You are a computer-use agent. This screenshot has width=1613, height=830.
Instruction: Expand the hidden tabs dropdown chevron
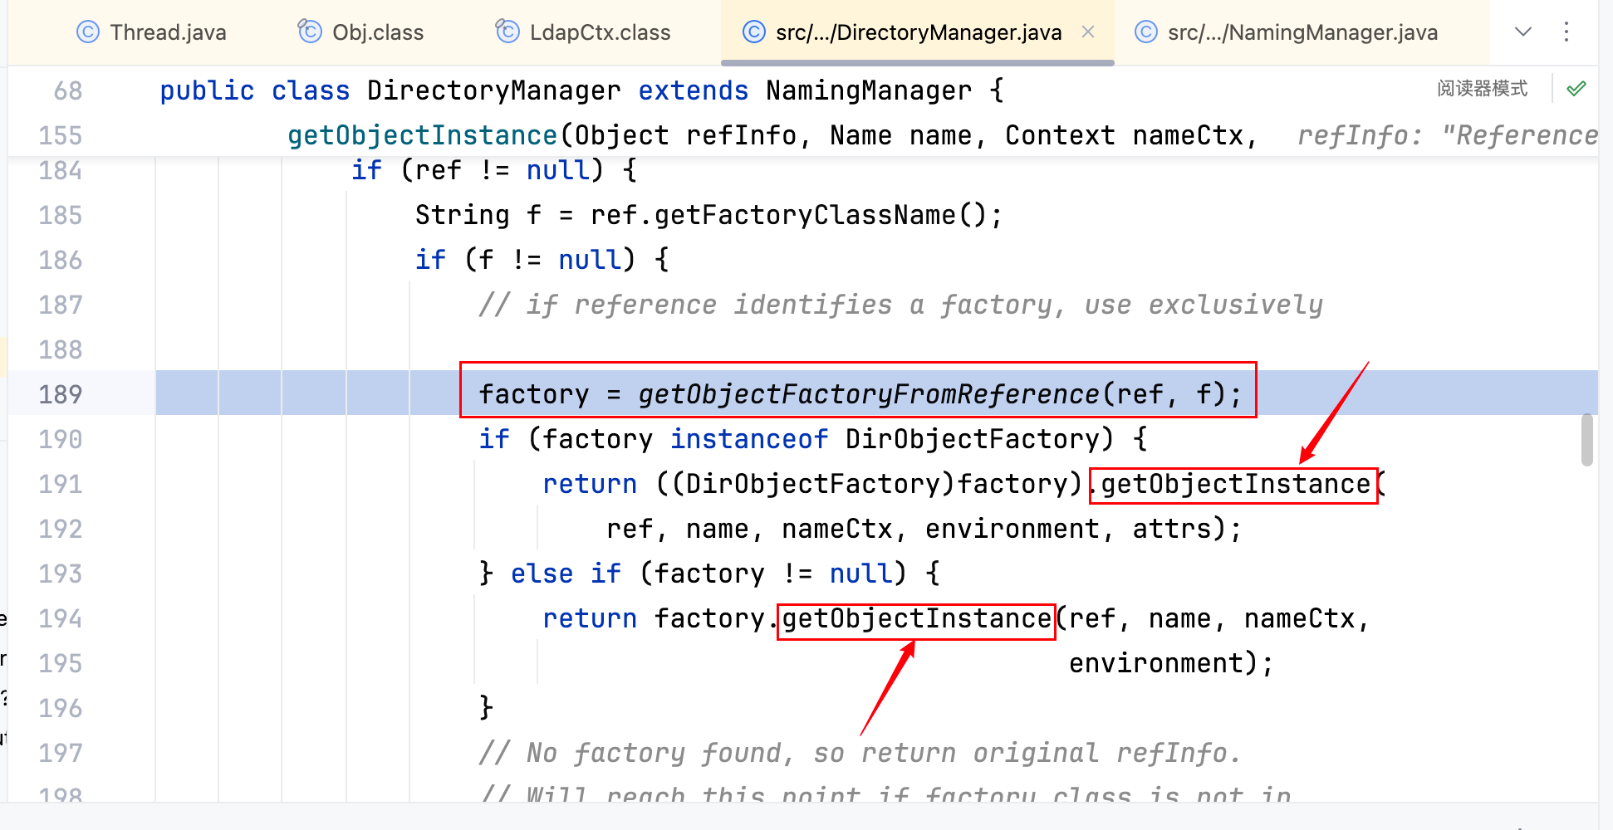click(1522, 32)
